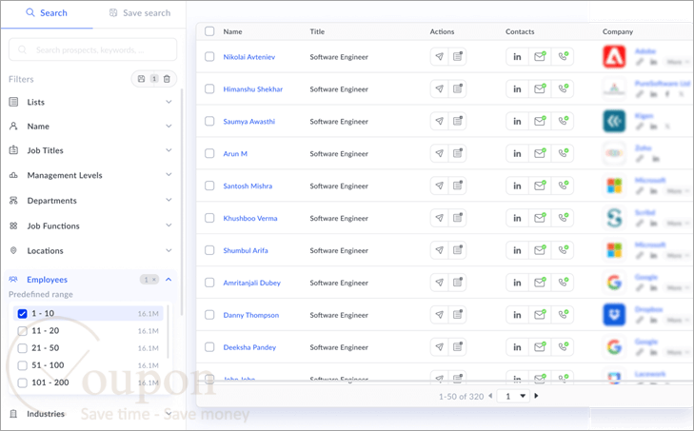Image resolution: width=694 pixels, height=431 pixels.
Task: Open notes icon for Saumya Awasthi
Action: click(458, 121)
